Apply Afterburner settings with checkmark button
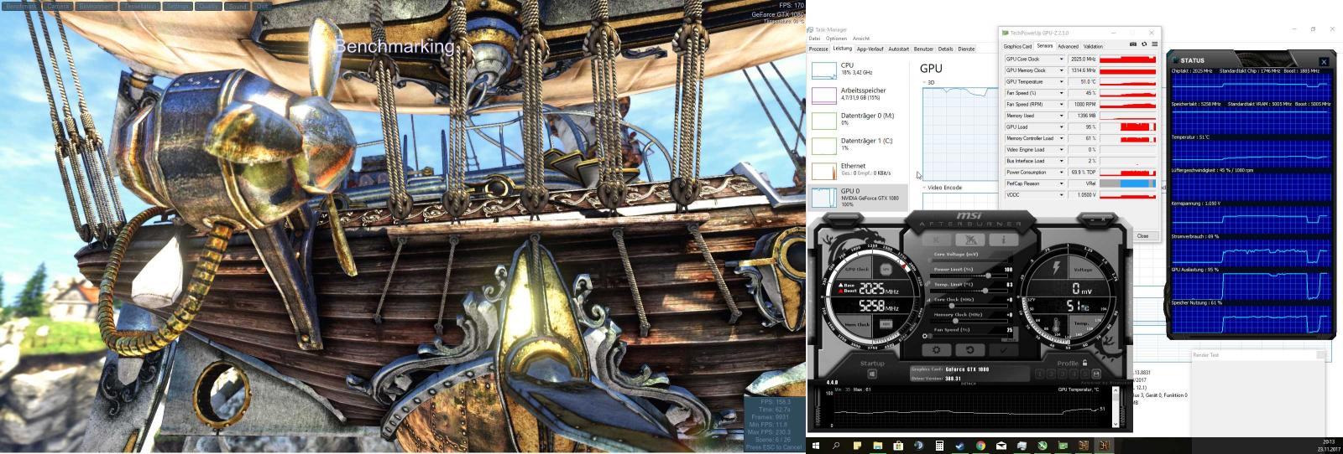Screen dimensions: 1343x454 1004,350
